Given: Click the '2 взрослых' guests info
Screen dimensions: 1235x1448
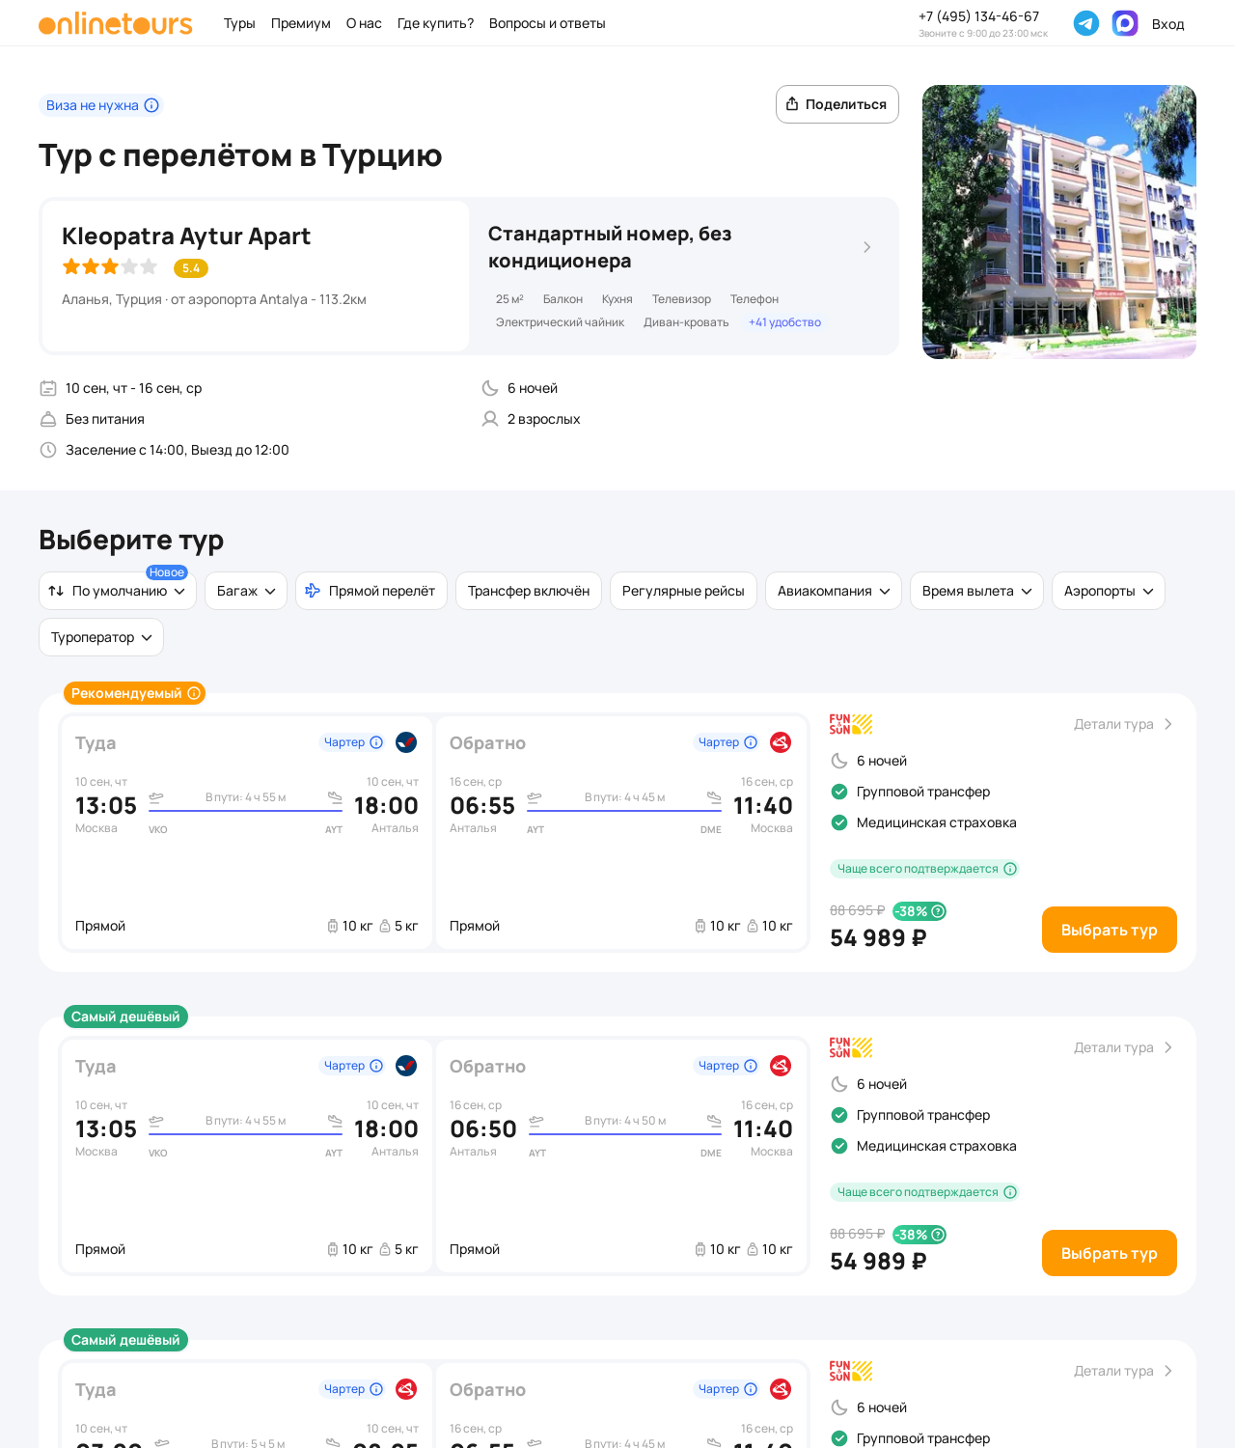Looking at the screenshot, I should click(x=544, y=419).
